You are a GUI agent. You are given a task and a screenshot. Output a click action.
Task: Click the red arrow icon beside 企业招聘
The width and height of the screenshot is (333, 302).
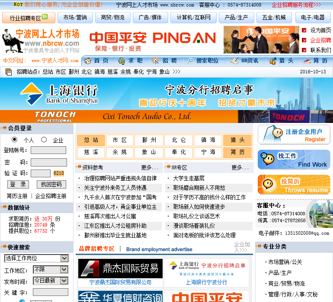(x=304, y=40)
